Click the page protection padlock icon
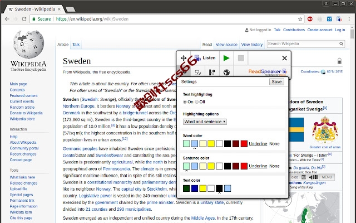Viewport: 356px width, 223px height. coord(339,61)
